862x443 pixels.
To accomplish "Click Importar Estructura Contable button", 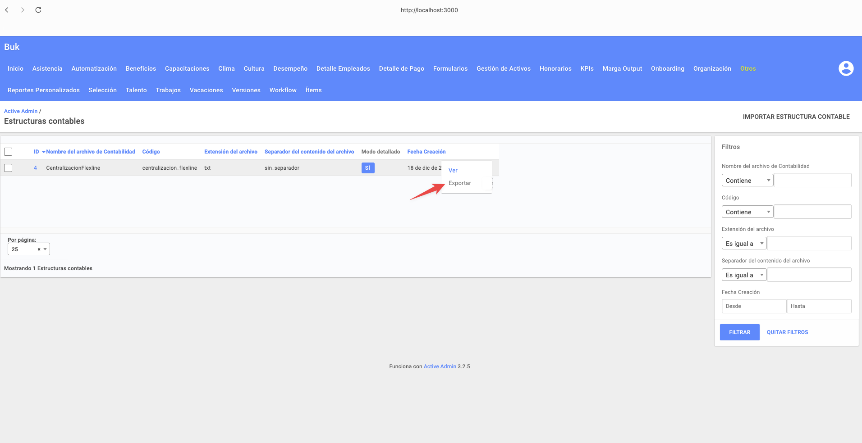I will 796,117.
